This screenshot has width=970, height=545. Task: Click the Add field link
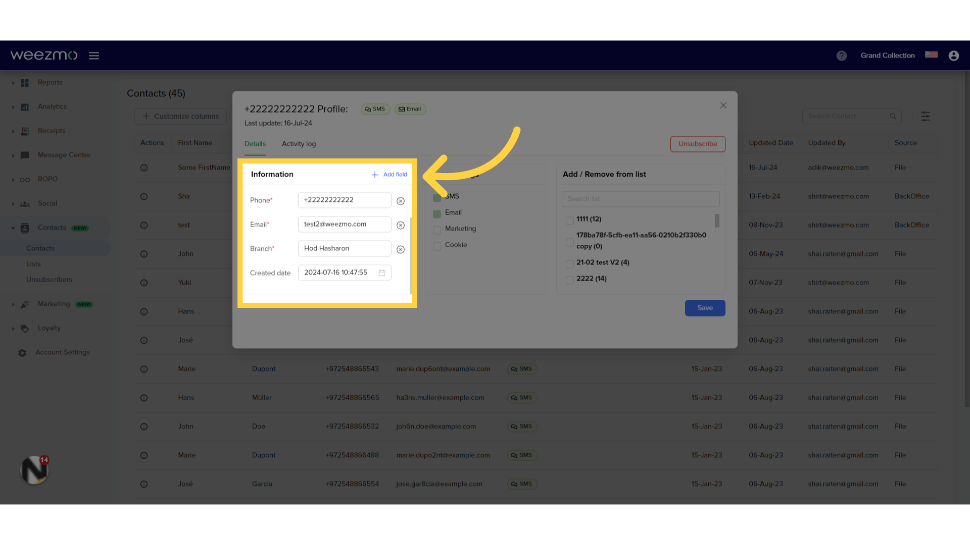(389, 175)
